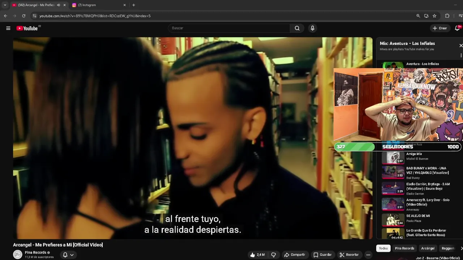Focus the Buscar search field
The height and width of the screenshot is (260, 463).
229,28
